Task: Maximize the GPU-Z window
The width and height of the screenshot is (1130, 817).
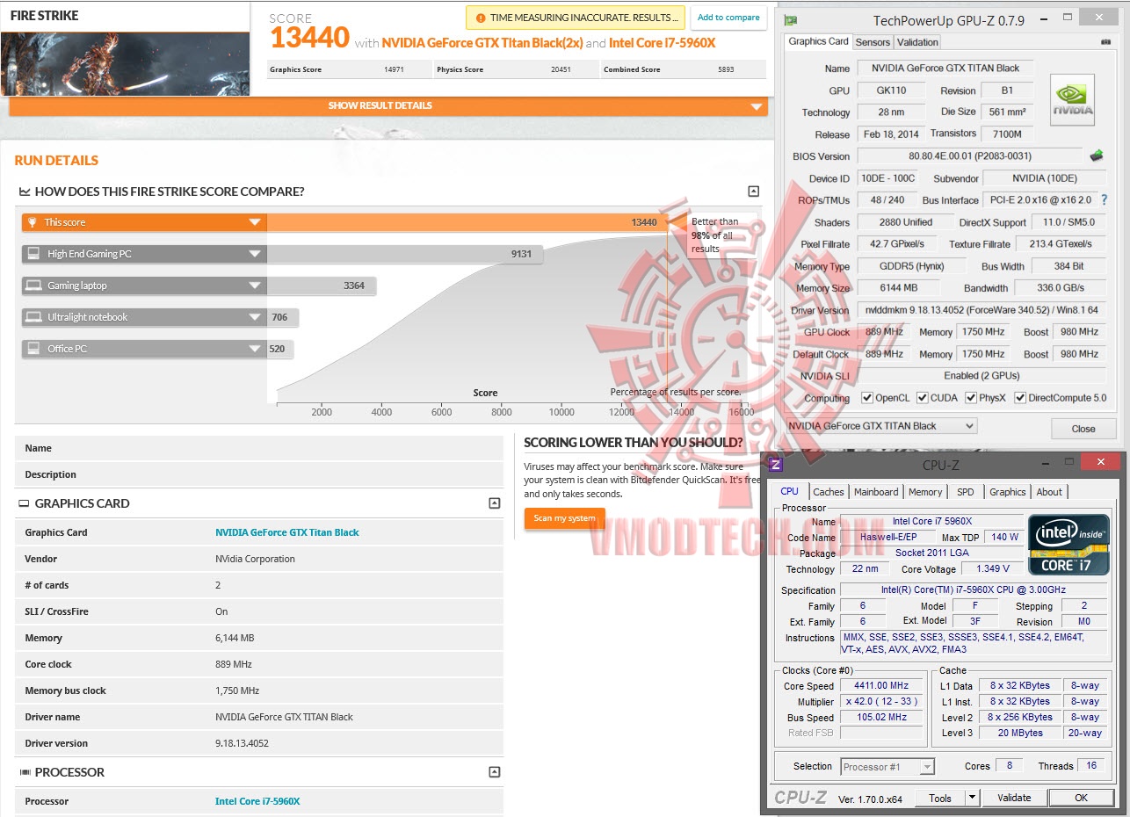Action: (x=1068, y=18)
